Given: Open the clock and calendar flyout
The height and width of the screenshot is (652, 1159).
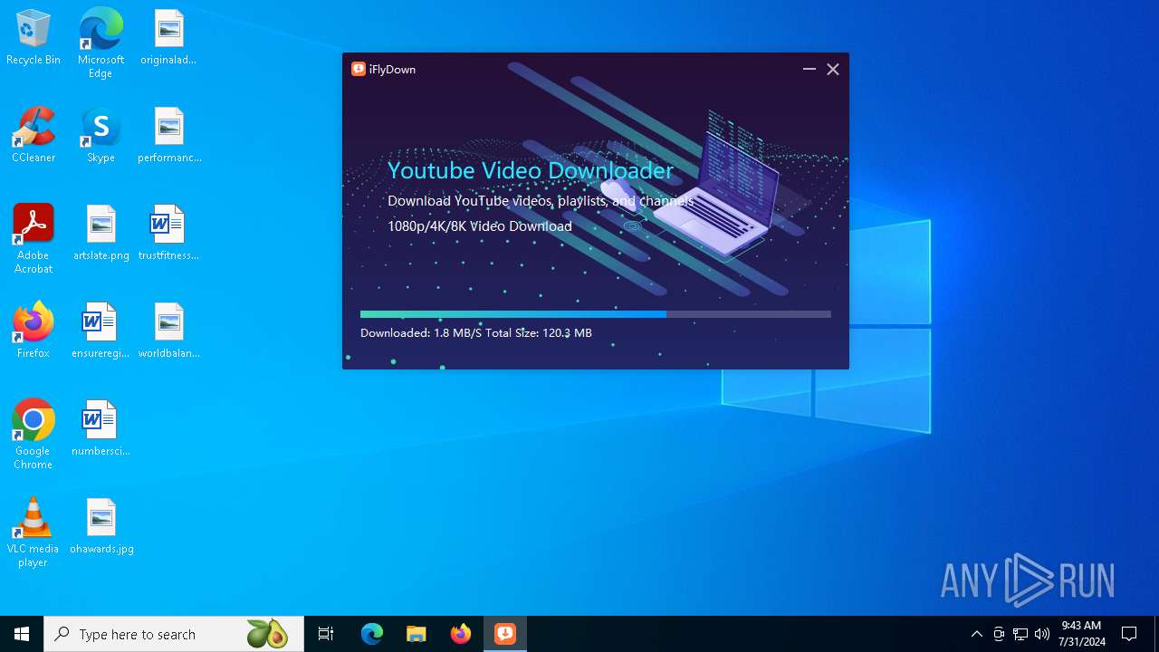Looking at the screenshot, I should pos(1082,634).
